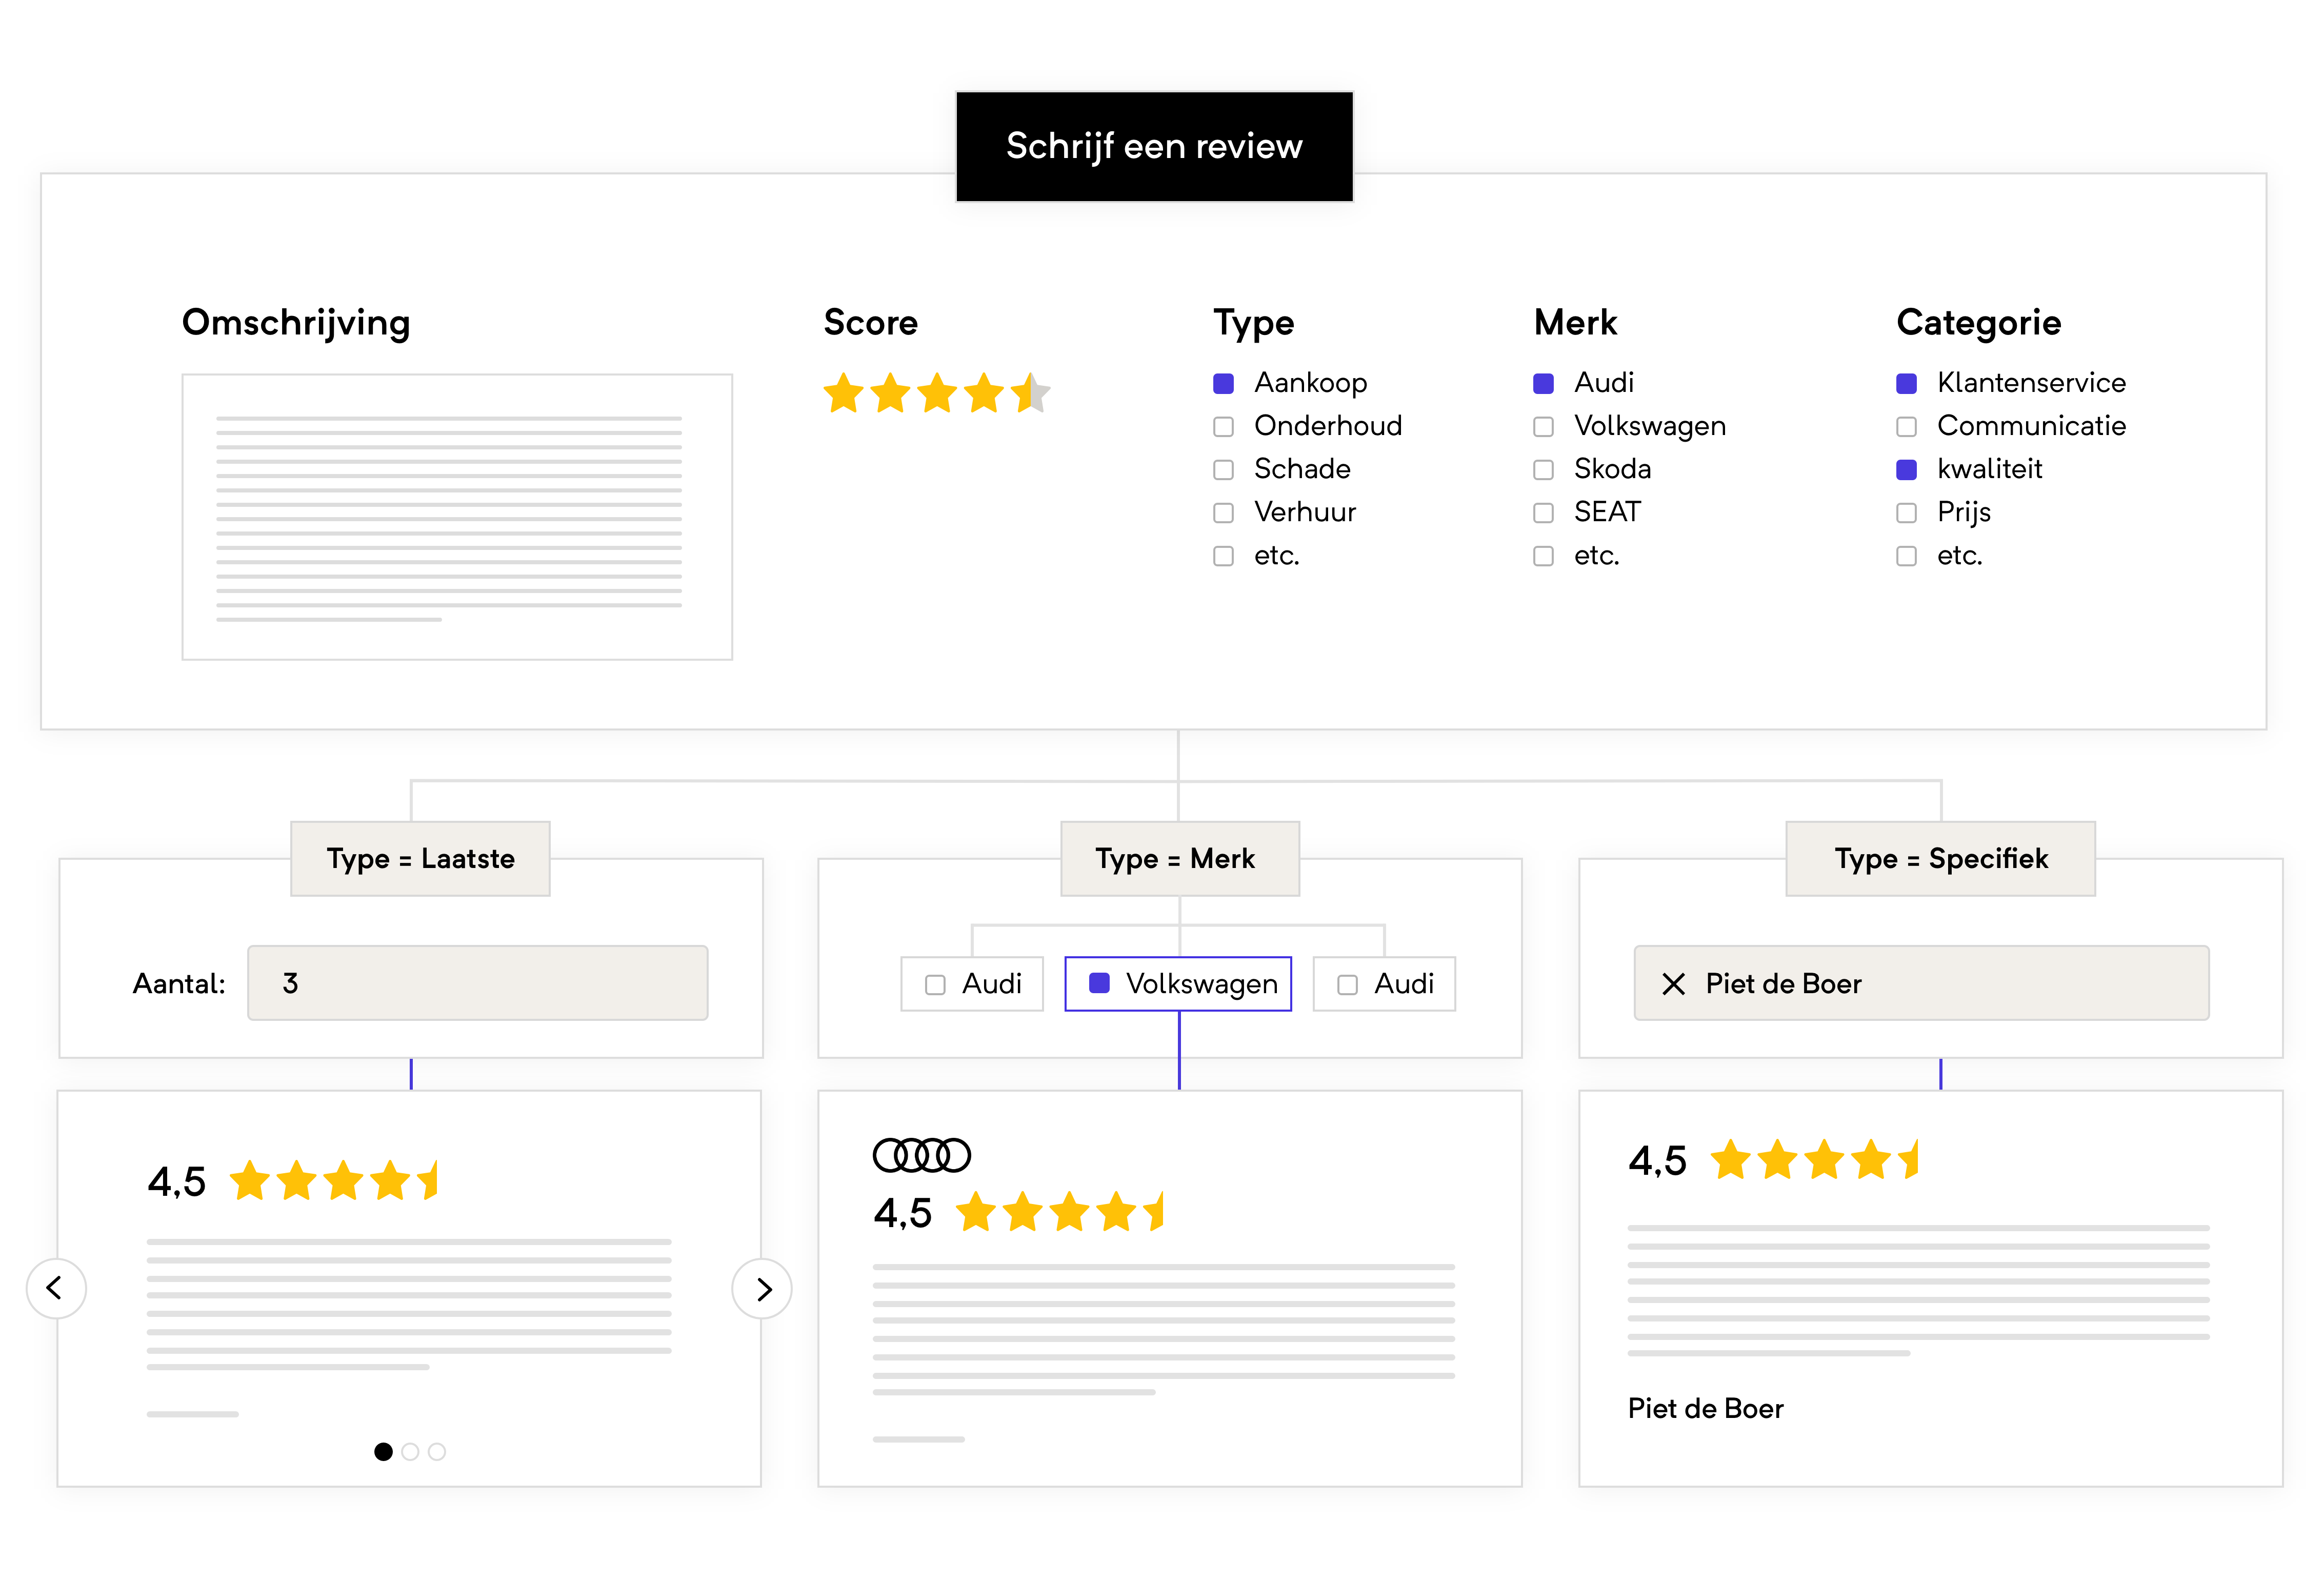Check the etc. checkbox under Merk

coord(1543,556)
